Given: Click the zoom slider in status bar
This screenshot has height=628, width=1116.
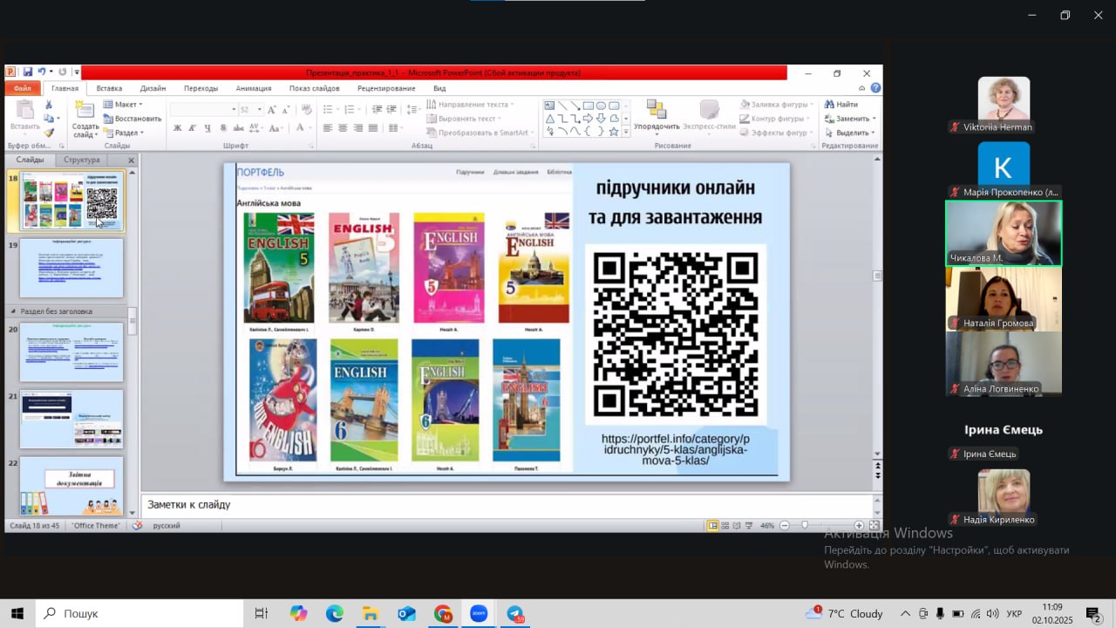Looking at the screenshot, I should coord(804,526).
